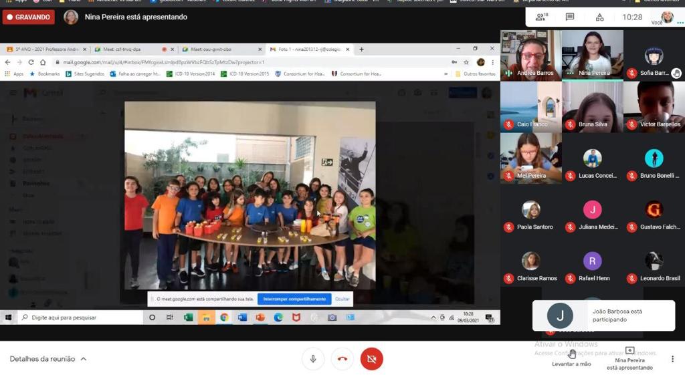Click the home icon in shared browser
This screenshot has height=375, width=685.
(43, 62)
